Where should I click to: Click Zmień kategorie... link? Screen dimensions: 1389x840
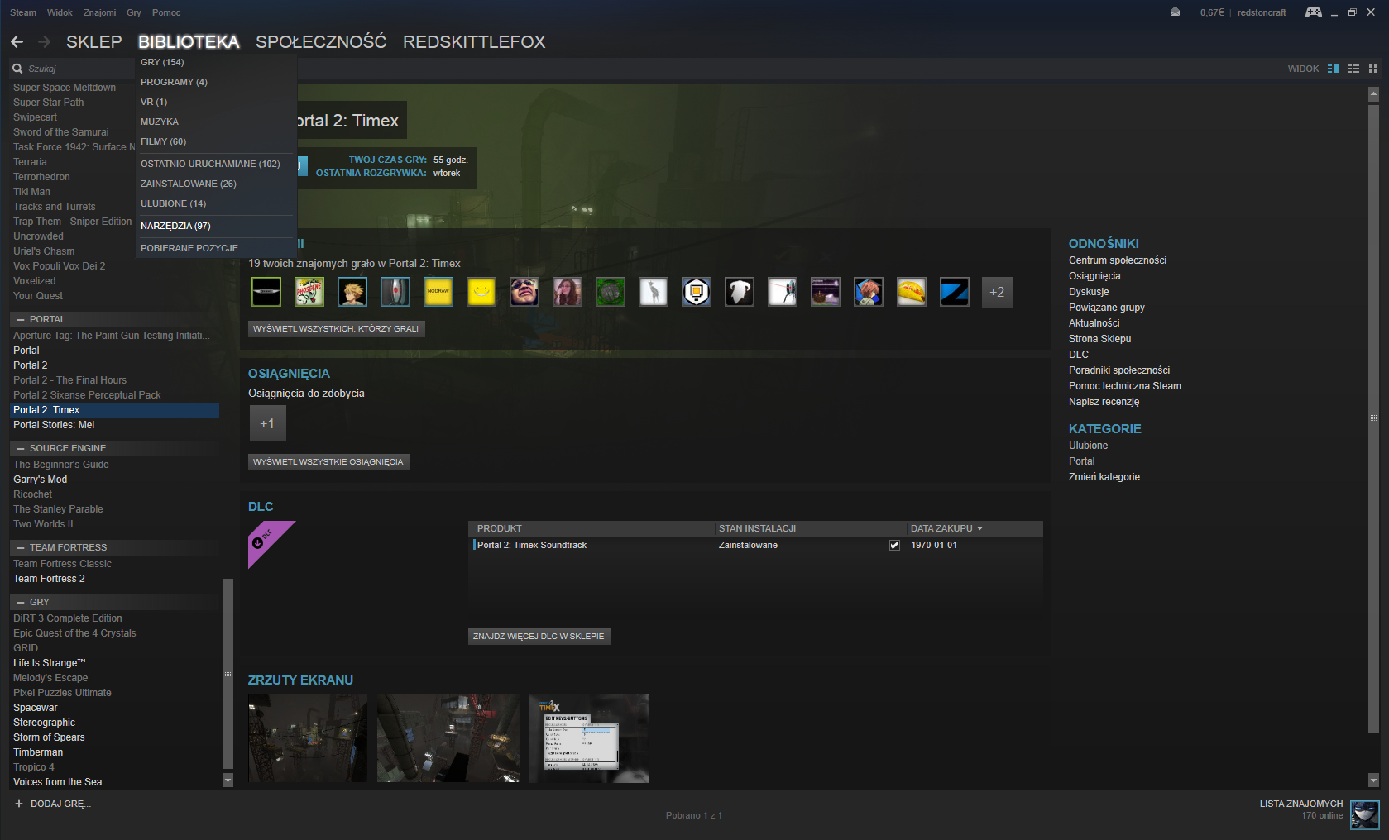click(x=1109, y=477)
